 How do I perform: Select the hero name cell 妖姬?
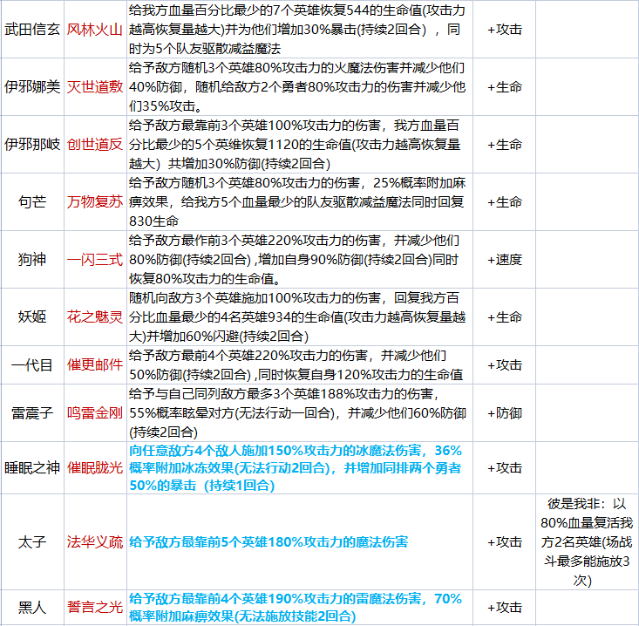[x=32, y=316]
